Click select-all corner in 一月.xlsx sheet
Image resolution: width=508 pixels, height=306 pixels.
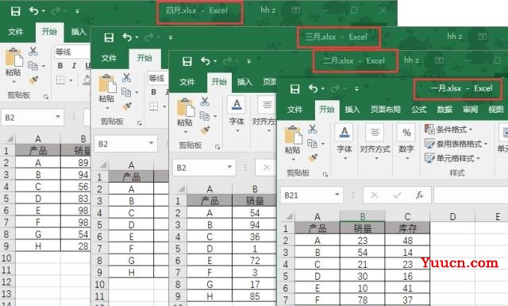pyautogui.click(x=288, y=216)
